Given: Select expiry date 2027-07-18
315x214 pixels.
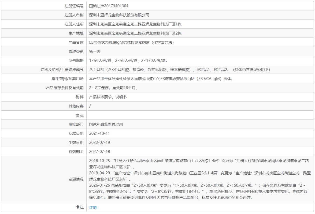Looking at the screenshot, I should (x=99, y=152).
